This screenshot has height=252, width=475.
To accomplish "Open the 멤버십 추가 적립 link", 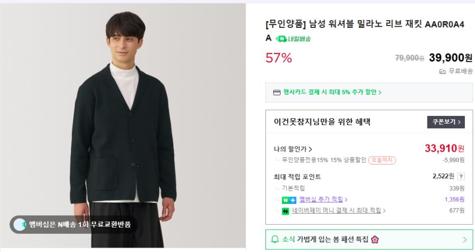I will coord(323,200).
